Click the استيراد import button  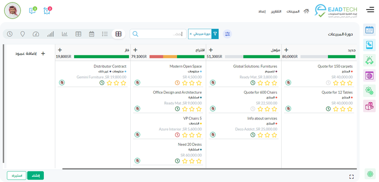[x=17, y=175]
